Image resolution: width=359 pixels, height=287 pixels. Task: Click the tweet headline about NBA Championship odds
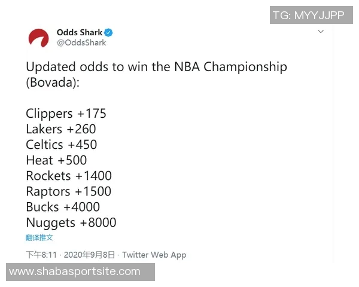point(156,66)
